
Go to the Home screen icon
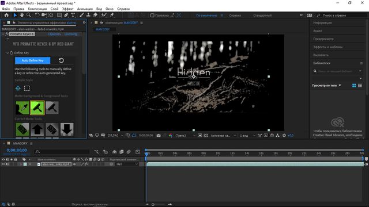pyautogui.click(x=6, y=15)
